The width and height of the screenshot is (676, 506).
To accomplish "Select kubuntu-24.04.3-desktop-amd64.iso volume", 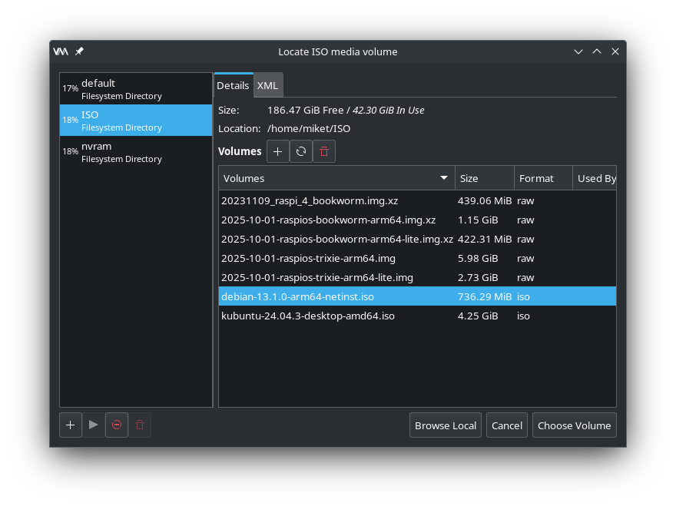I will point(417,316).
